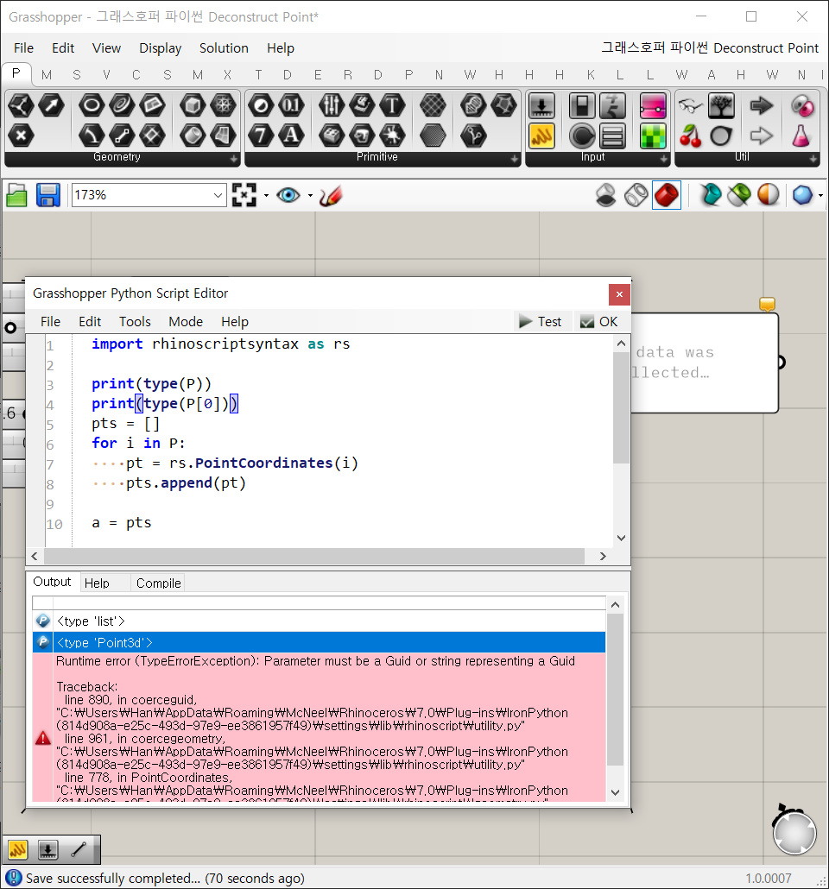
Task: Select the green Colour Swatch input icon
Action: pyautogui.click(x=653, y=136)
